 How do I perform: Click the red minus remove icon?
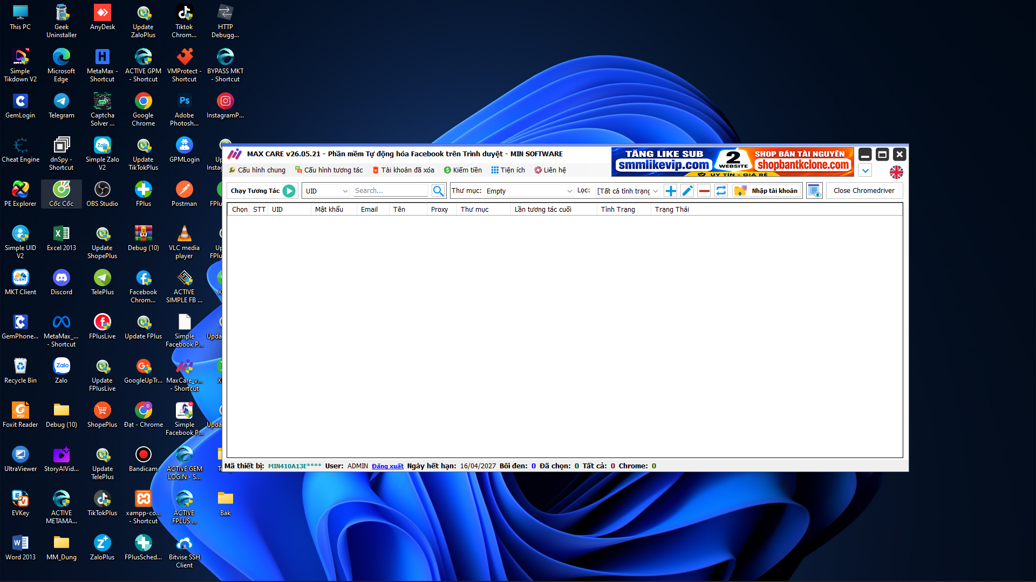tap(704, 191)
